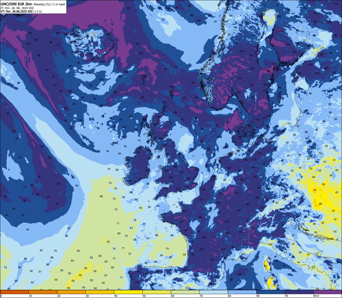The width and height of the screenshot is (342, 298).
Task: Click the '45' humidity value on the map
Action: 337,192
